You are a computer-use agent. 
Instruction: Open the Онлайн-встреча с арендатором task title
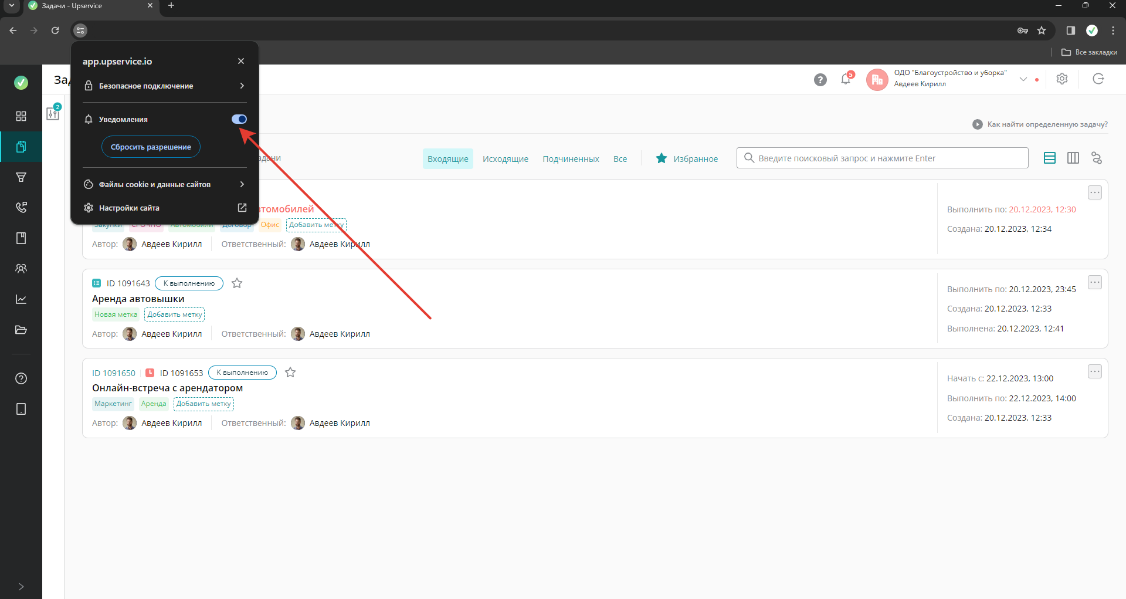pos(167,388)
